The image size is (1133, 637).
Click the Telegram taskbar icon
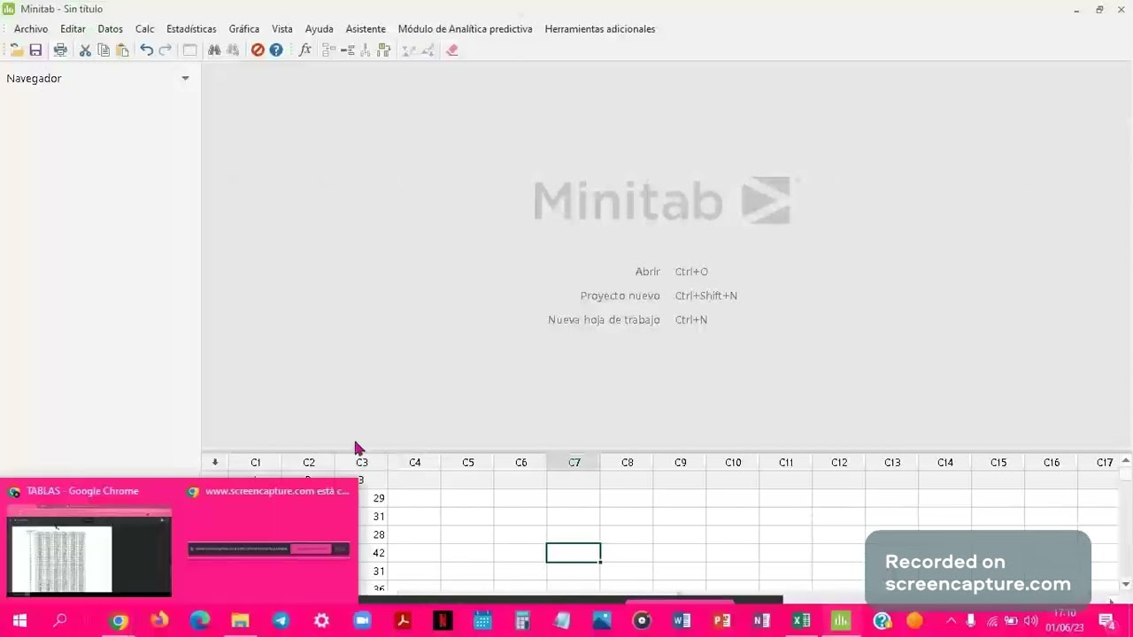pyautogui.click(x=281, y=620)
